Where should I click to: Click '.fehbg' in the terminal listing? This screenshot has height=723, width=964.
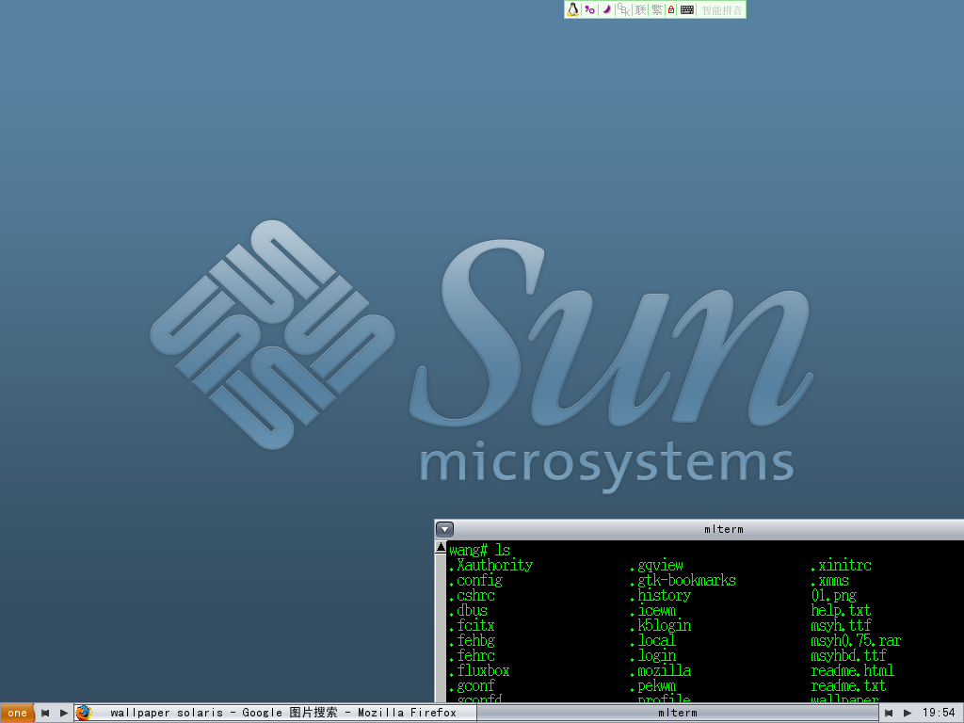pyautogui.click(x=473, y=640)
